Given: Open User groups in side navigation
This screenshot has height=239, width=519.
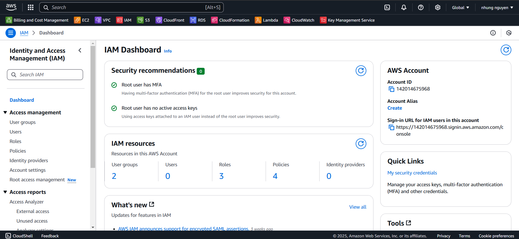Looking at the screenshot, I should [23, 122].
